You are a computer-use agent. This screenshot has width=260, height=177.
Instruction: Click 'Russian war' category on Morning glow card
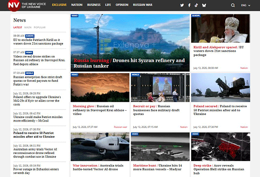click(x=120, y=127)
